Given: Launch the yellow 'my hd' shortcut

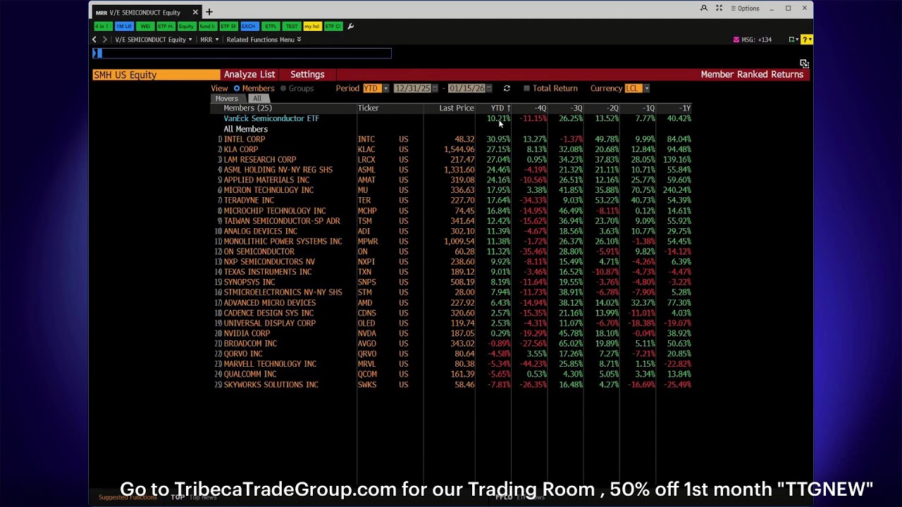Looking at the screenshot, I should point(312,26).
